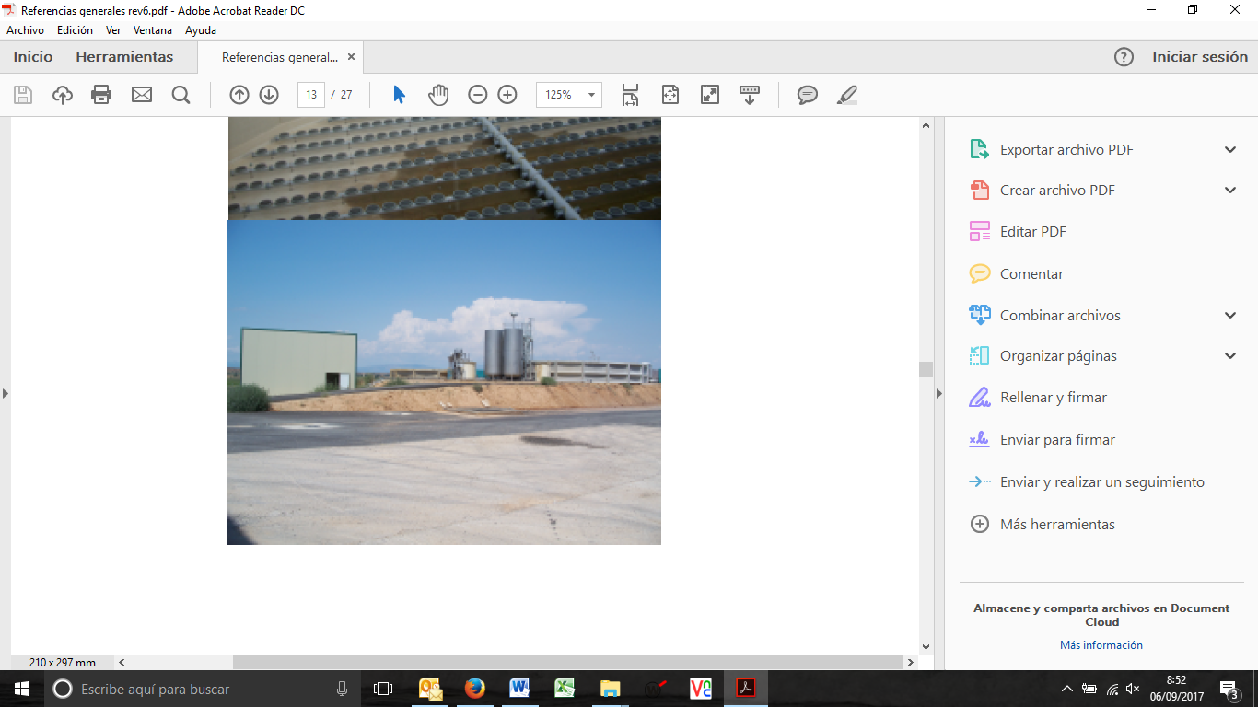Open the 125% zoom level dropdown

point(590,95)
